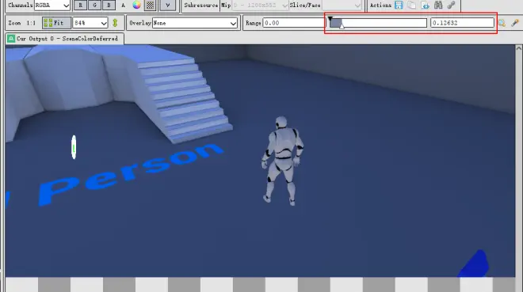Toggle the alpha A channel button

click(x=123, y=5)
